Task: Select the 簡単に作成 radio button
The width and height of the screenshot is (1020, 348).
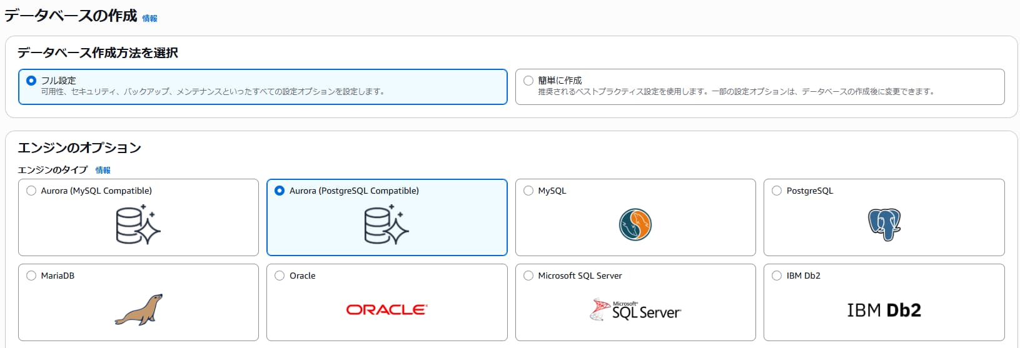Action: click(528, 81)
